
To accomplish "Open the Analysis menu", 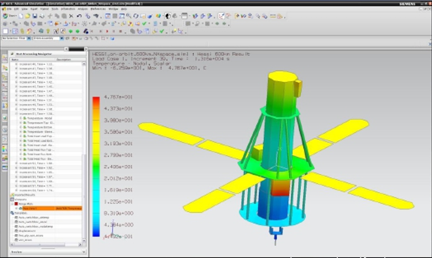I will coord(83,9).
